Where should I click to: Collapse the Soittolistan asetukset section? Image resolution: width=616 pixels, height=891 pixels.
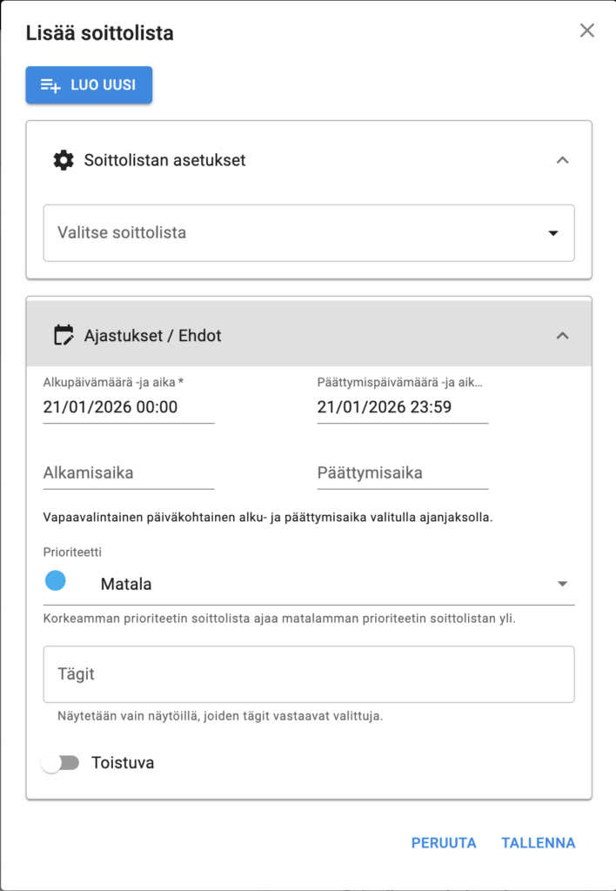[x=562, y=160]
